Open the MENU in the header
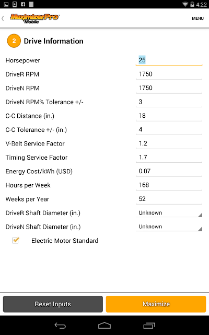 click(x=198, y=18)
